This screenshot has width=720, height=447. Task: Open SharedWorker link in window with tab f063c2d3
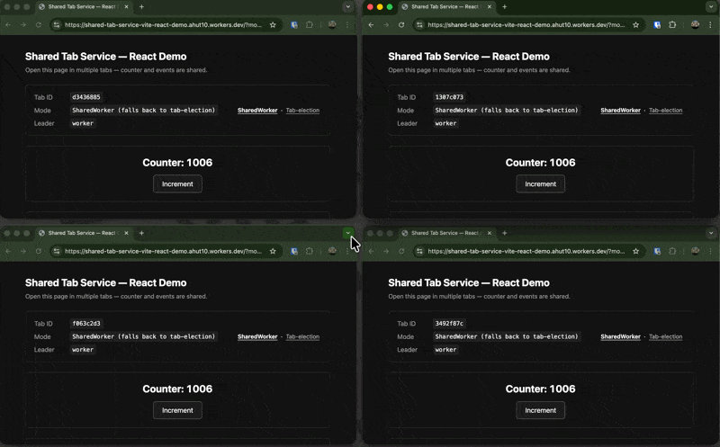tap(257, 336)
